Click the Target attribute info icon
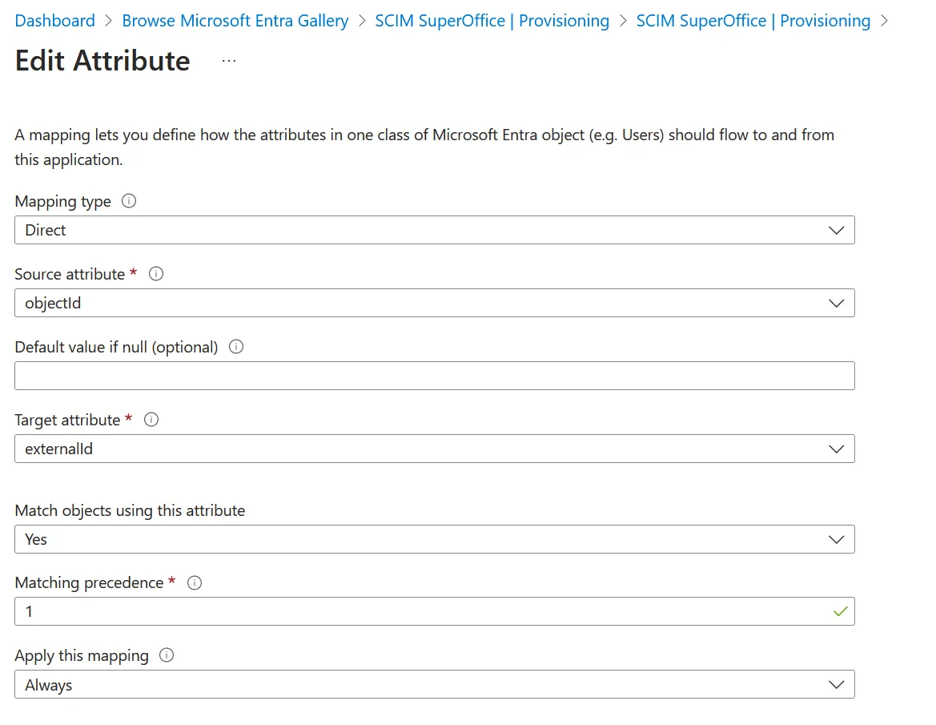936x725 pixels. coord(151,420)
